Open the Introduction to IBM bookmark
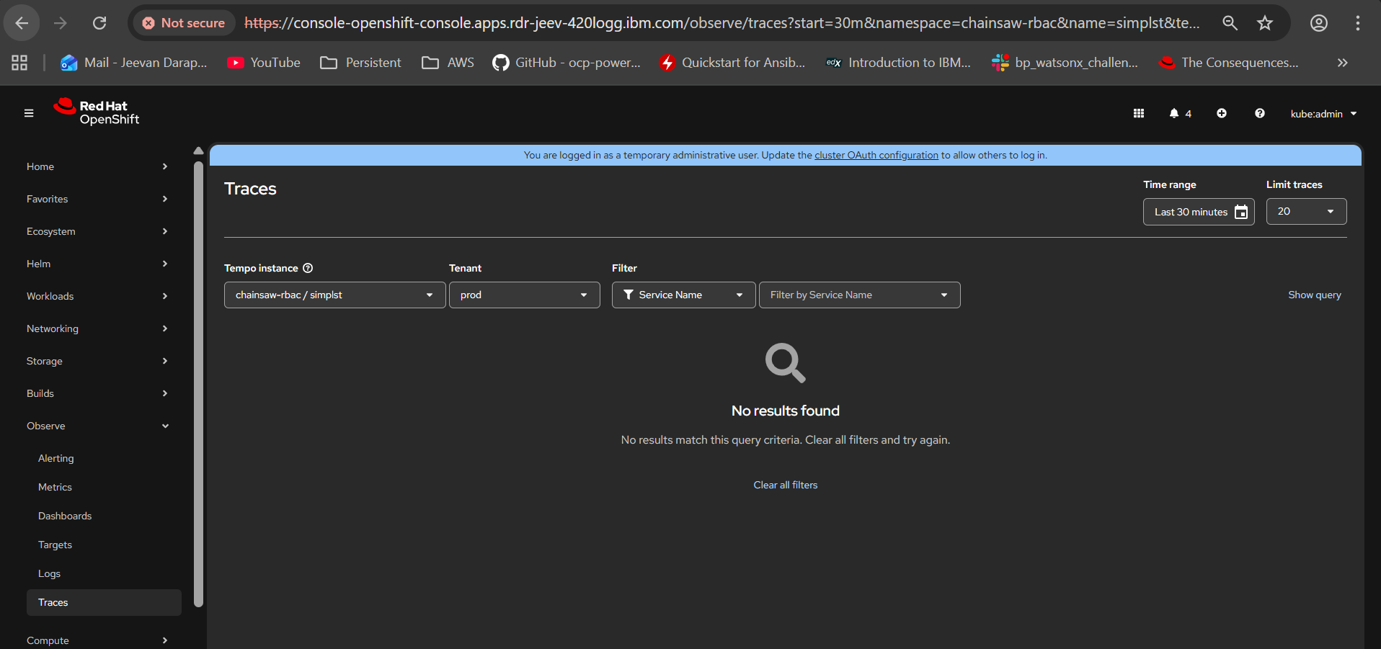The height and width of the screenshot is (649, 1381). point(898,63)
